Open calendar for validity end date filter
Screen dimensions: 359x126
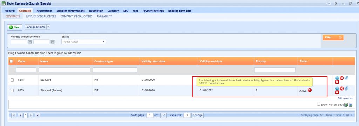53,42
